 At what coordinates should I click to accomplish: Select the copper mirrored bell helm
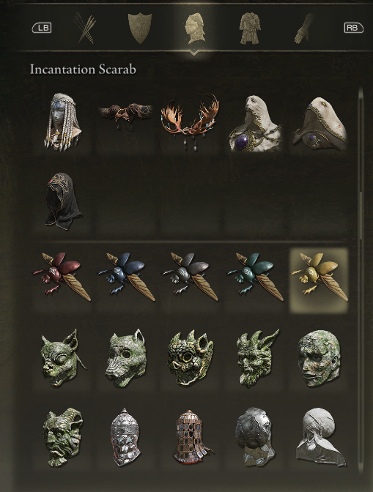[191, 437]
